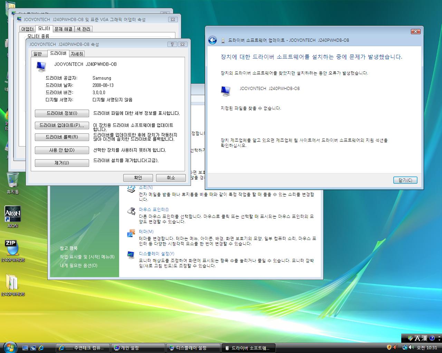Image resolution: width=442 pixels, height=353 pixels.
Task: Open the 문제 해결 tab in adapter properties window
Action: [64, 29]
